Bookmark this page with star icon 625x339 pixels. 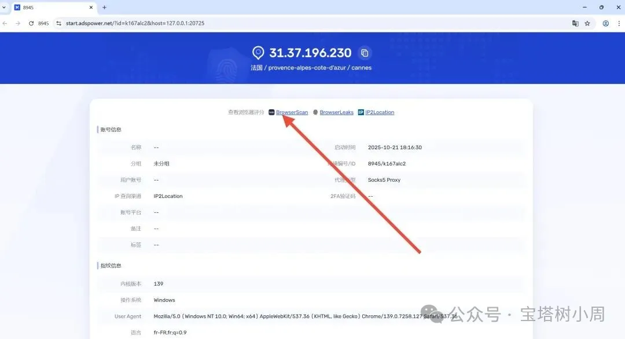(x=587, y=24)
